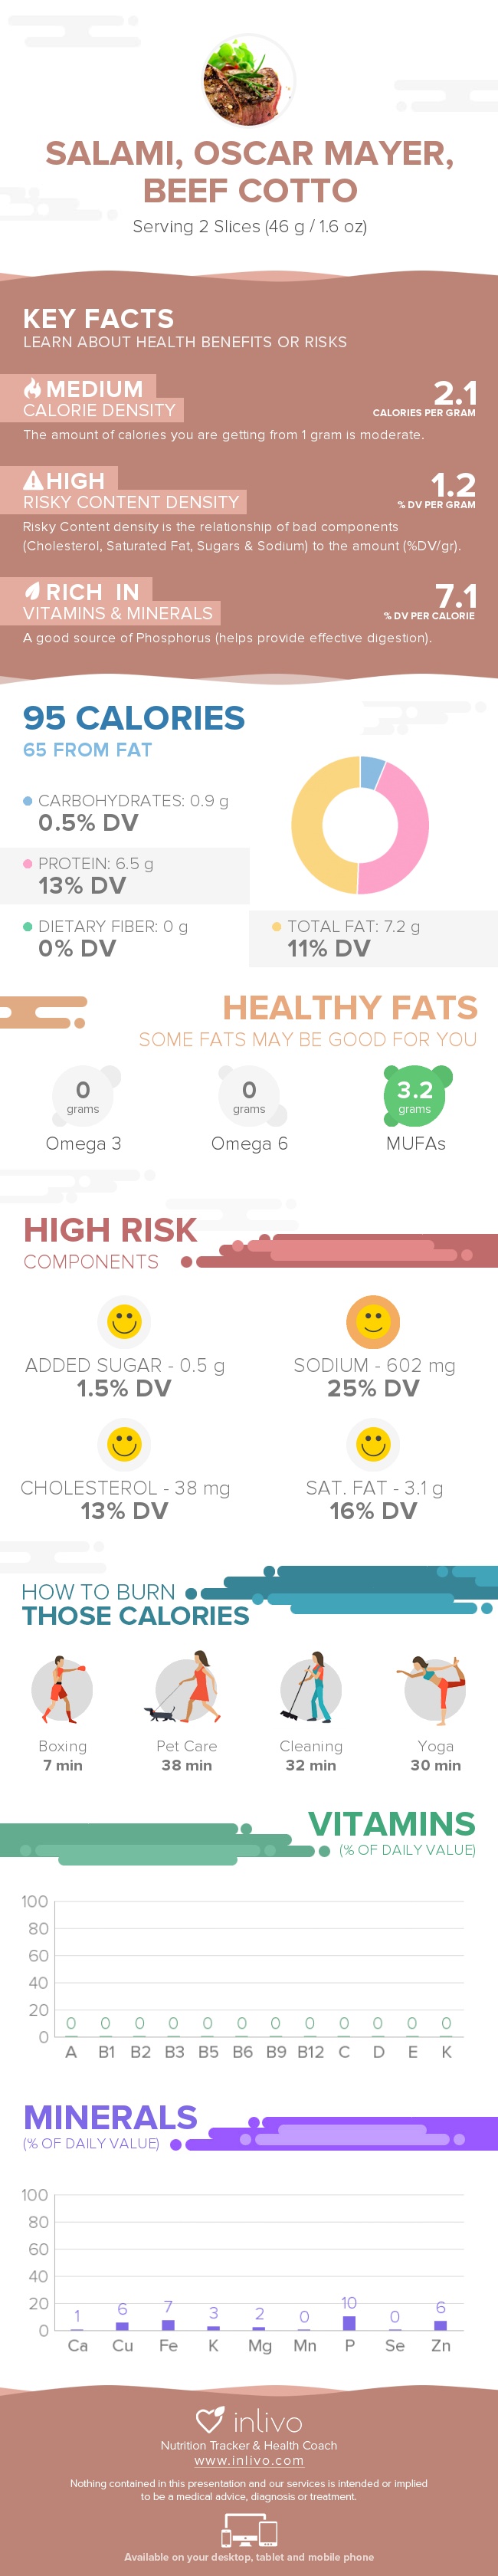Screen dimensions: 498x2576
Task: Click the steak food photo at top
Action: click(x=249, y=80)
